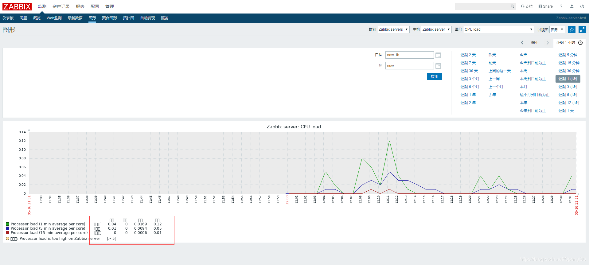589x265 pixels.
Task: Choose the 还剩 2 天 range
Action: click(x=468, y=55)
